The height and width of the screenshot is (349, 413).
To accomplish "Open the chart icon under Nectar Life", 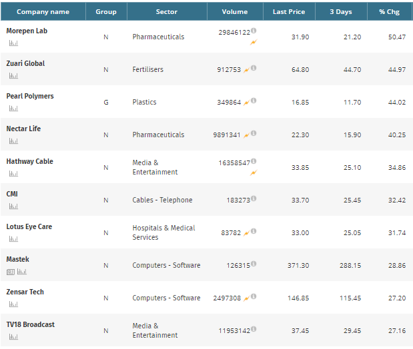I will click(13, 141).
